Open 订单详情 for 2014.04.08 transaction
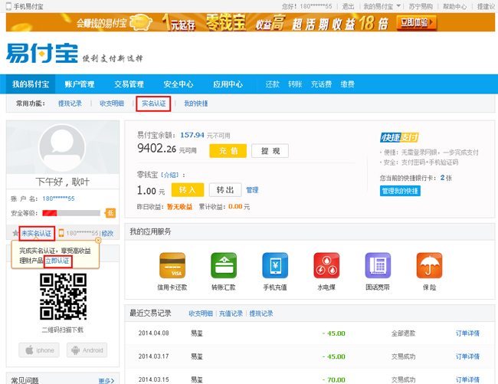 click(467, 333)
